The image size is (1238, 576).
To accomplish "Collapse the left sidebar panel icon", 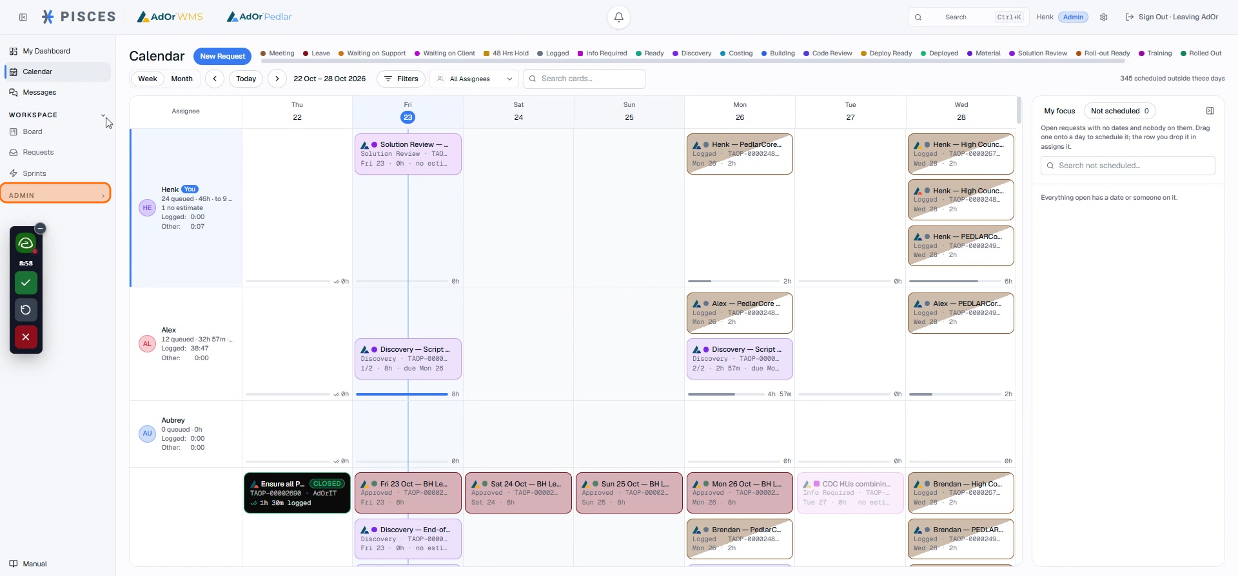I will point(23,17).
